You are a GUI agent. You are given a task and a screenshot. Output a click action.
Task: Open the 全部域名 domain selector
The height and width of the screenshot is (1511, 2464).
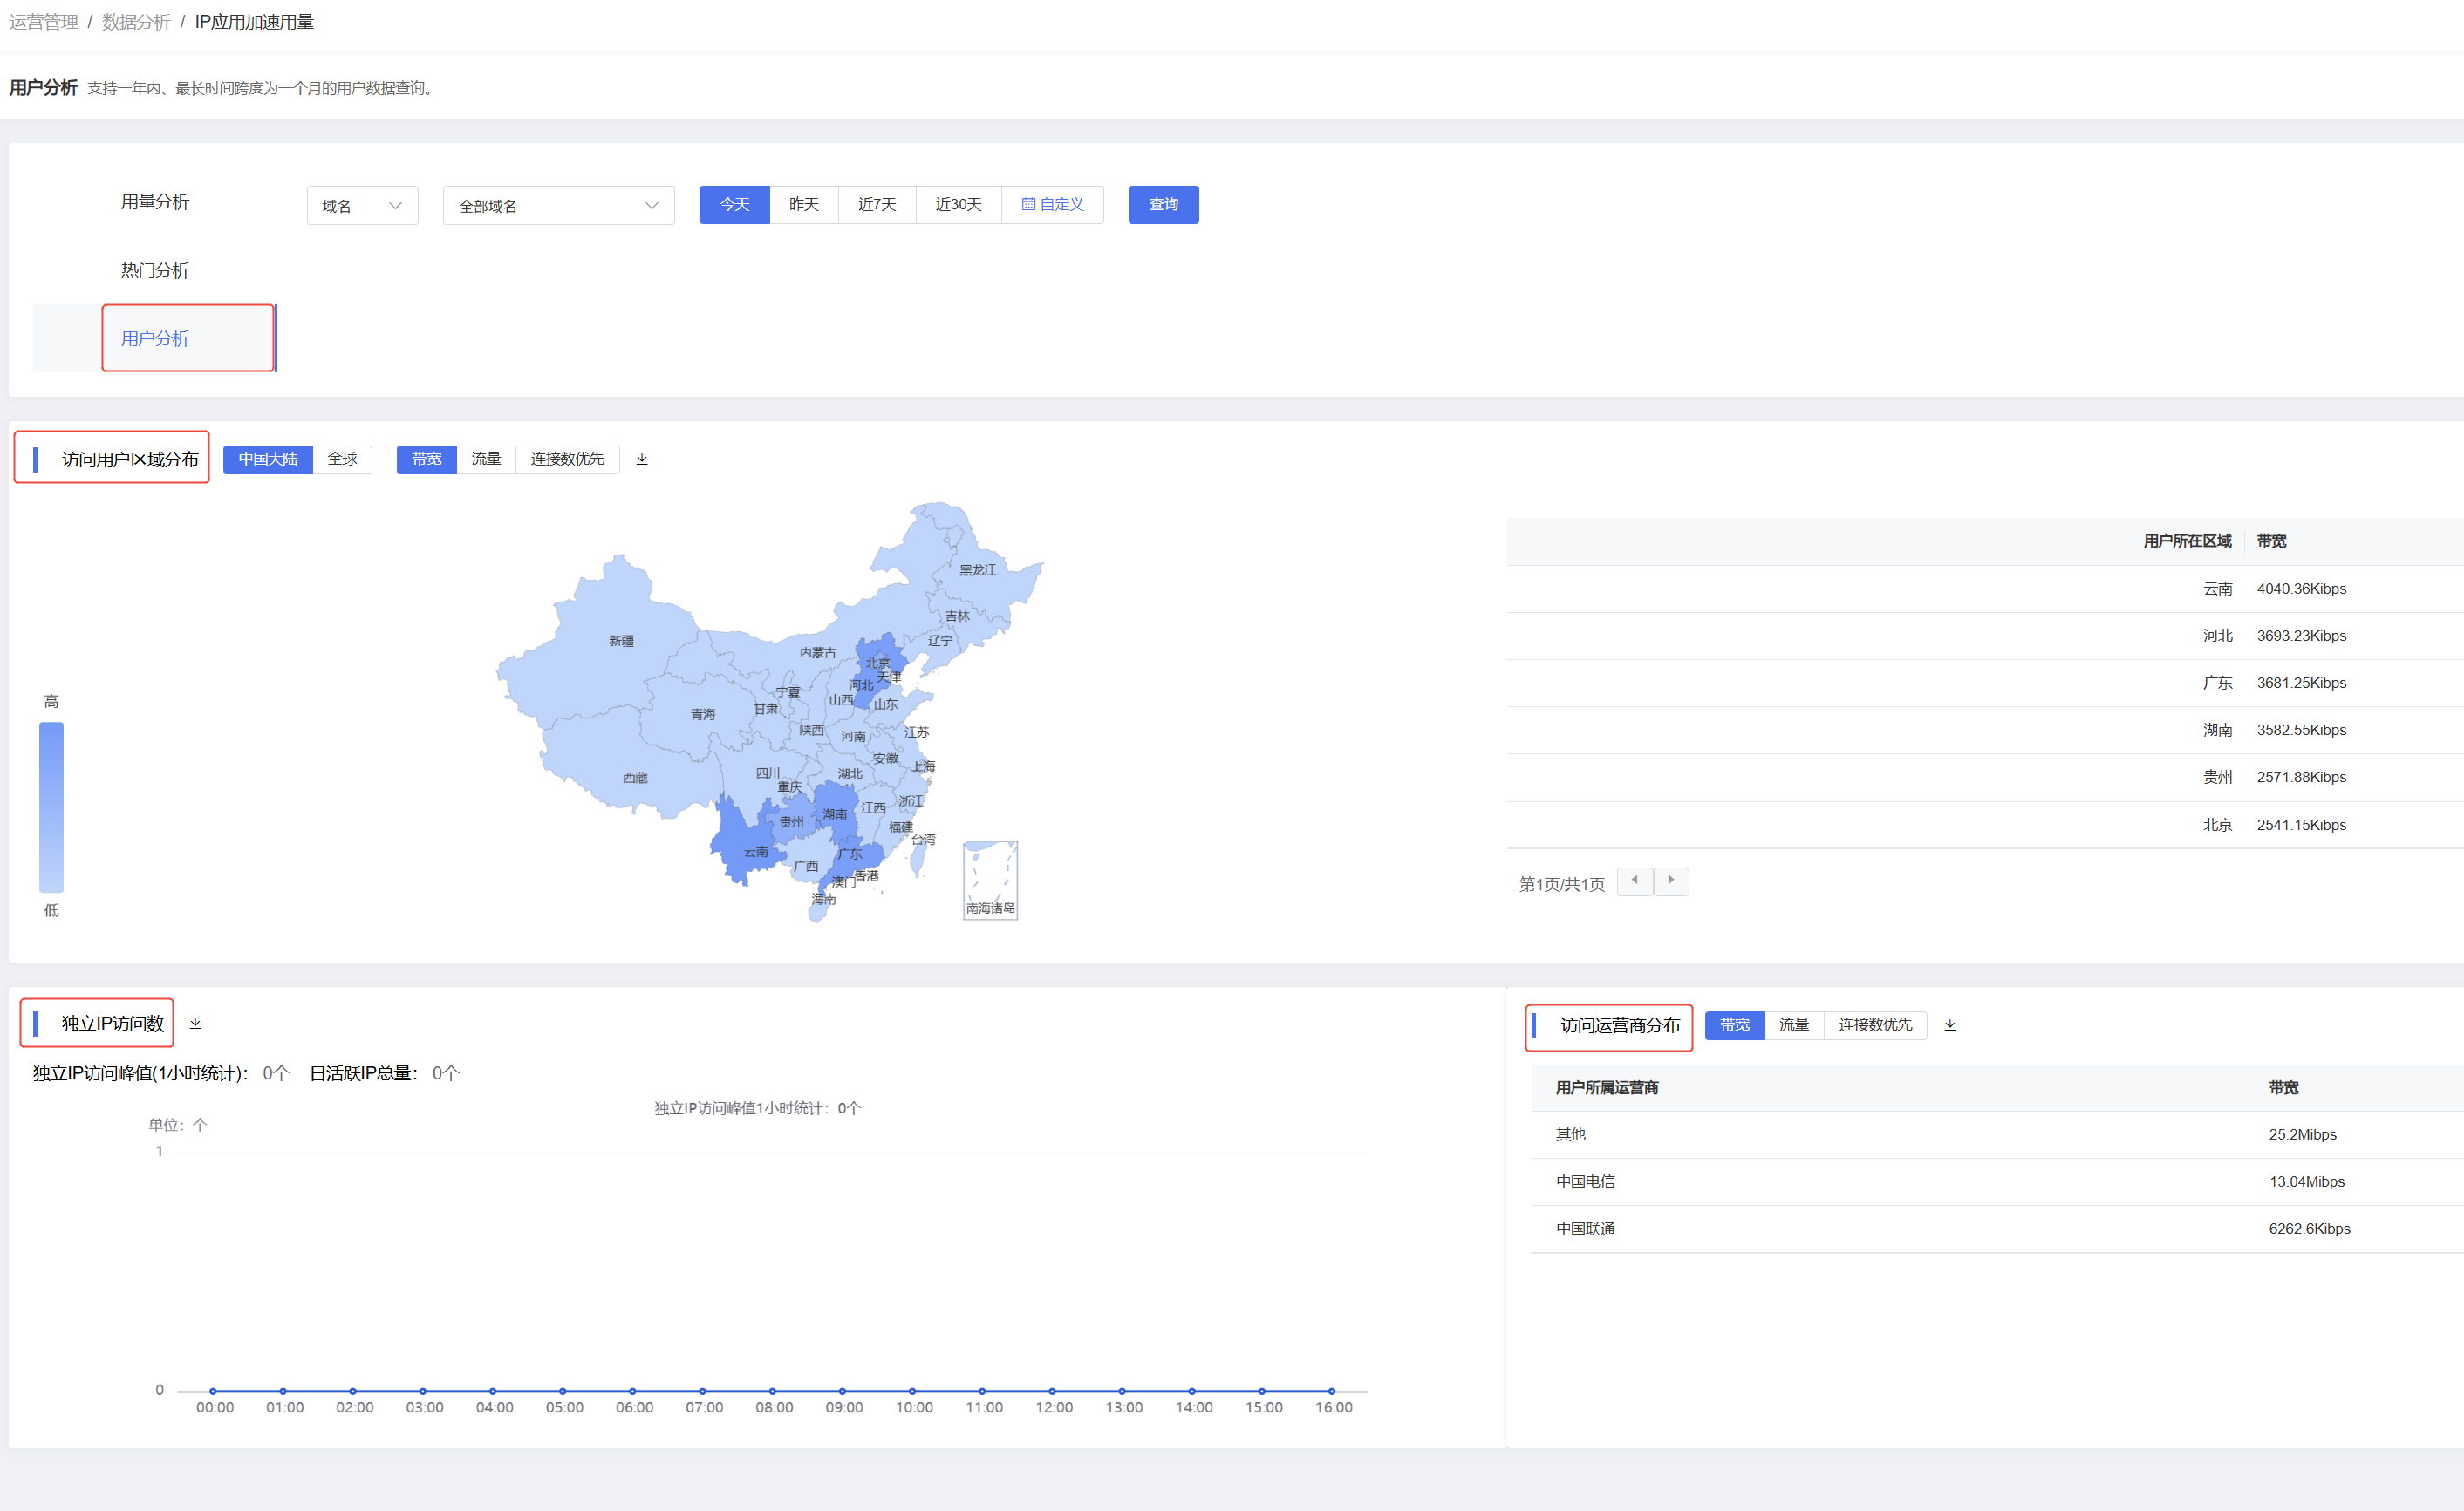tap(558, 204)
